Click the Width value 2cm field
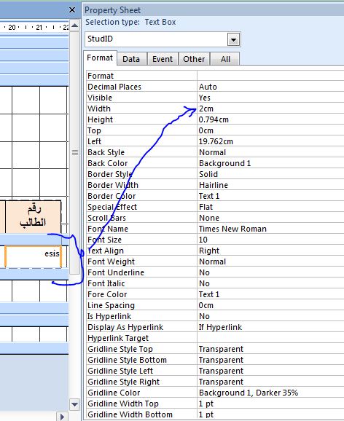The height and width of the screenshot is (421, 344). [x=270, y=109]
